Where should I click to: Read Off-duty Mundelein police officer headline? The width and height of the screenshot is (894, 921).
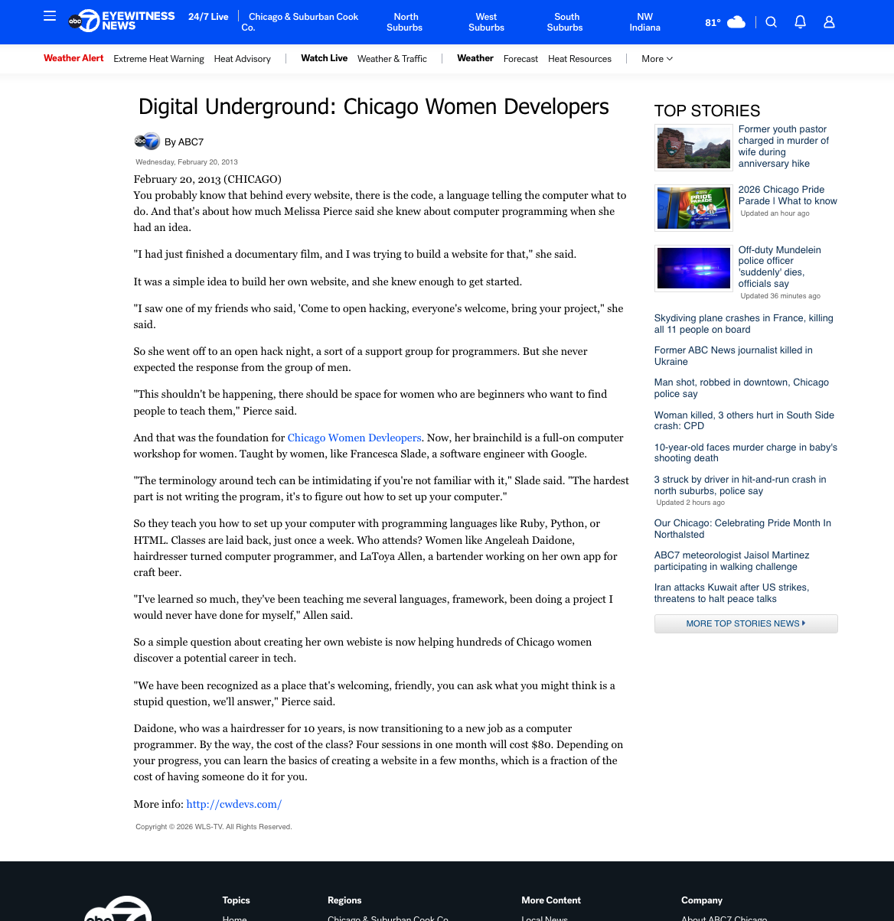pyautogui.click(x=780, y=267)
